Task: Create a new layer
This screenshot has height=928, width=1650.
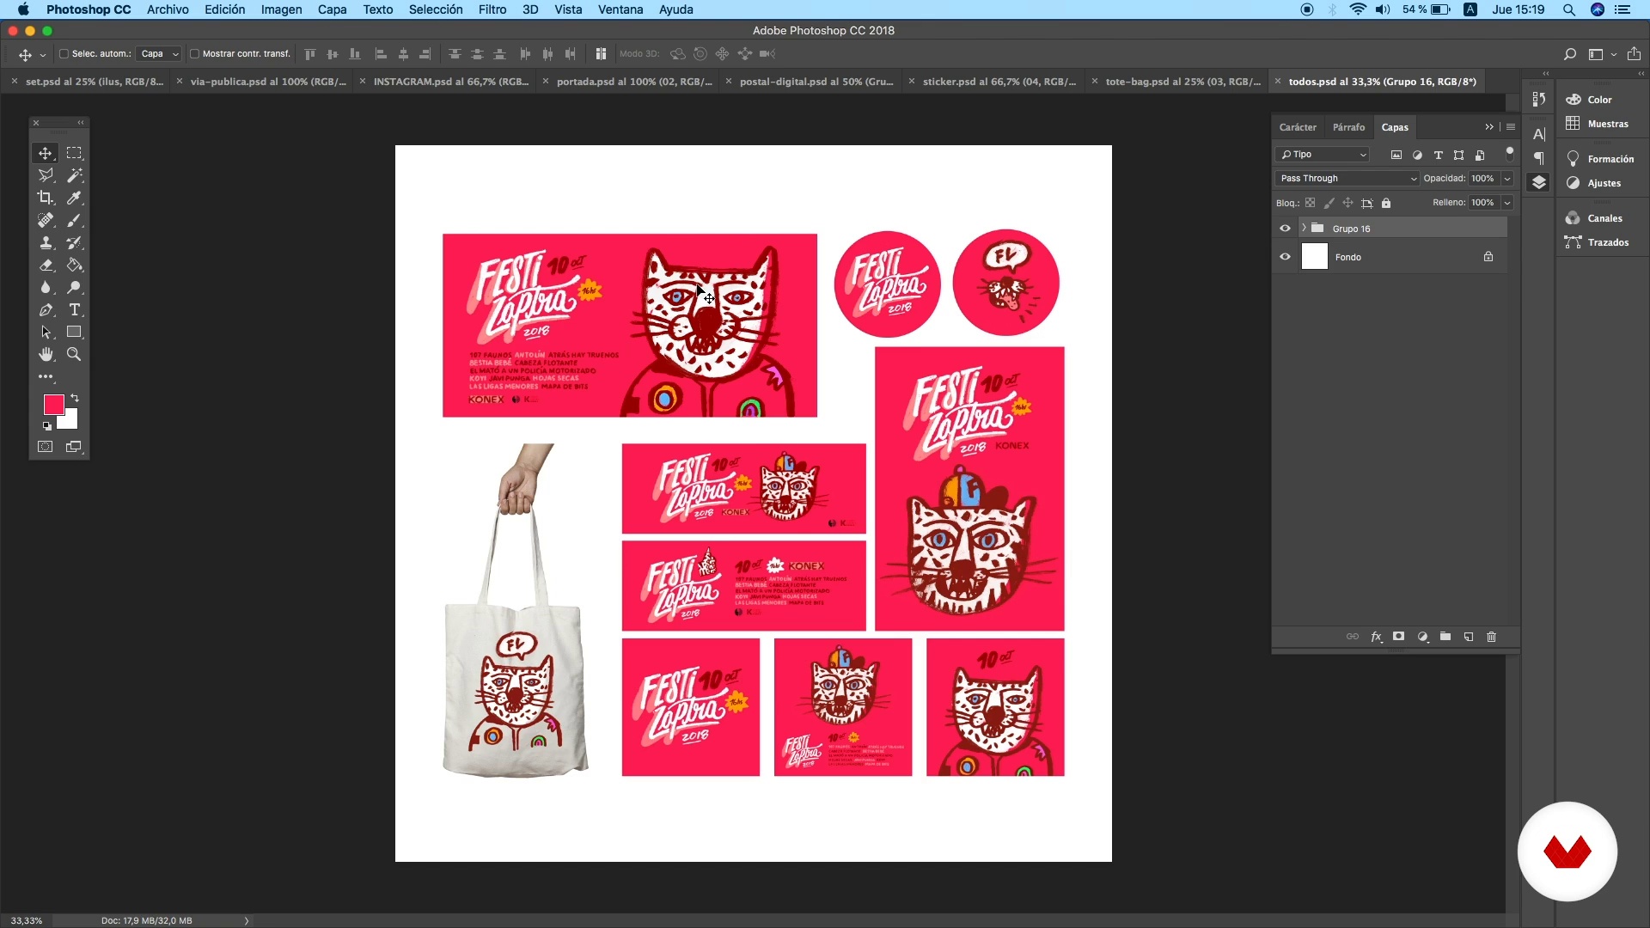Action: [1469, 637]
